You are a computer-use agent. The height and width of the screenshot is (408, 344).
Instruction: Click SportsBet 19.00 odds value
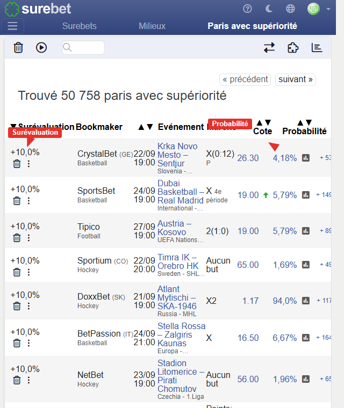coord(248,195)
